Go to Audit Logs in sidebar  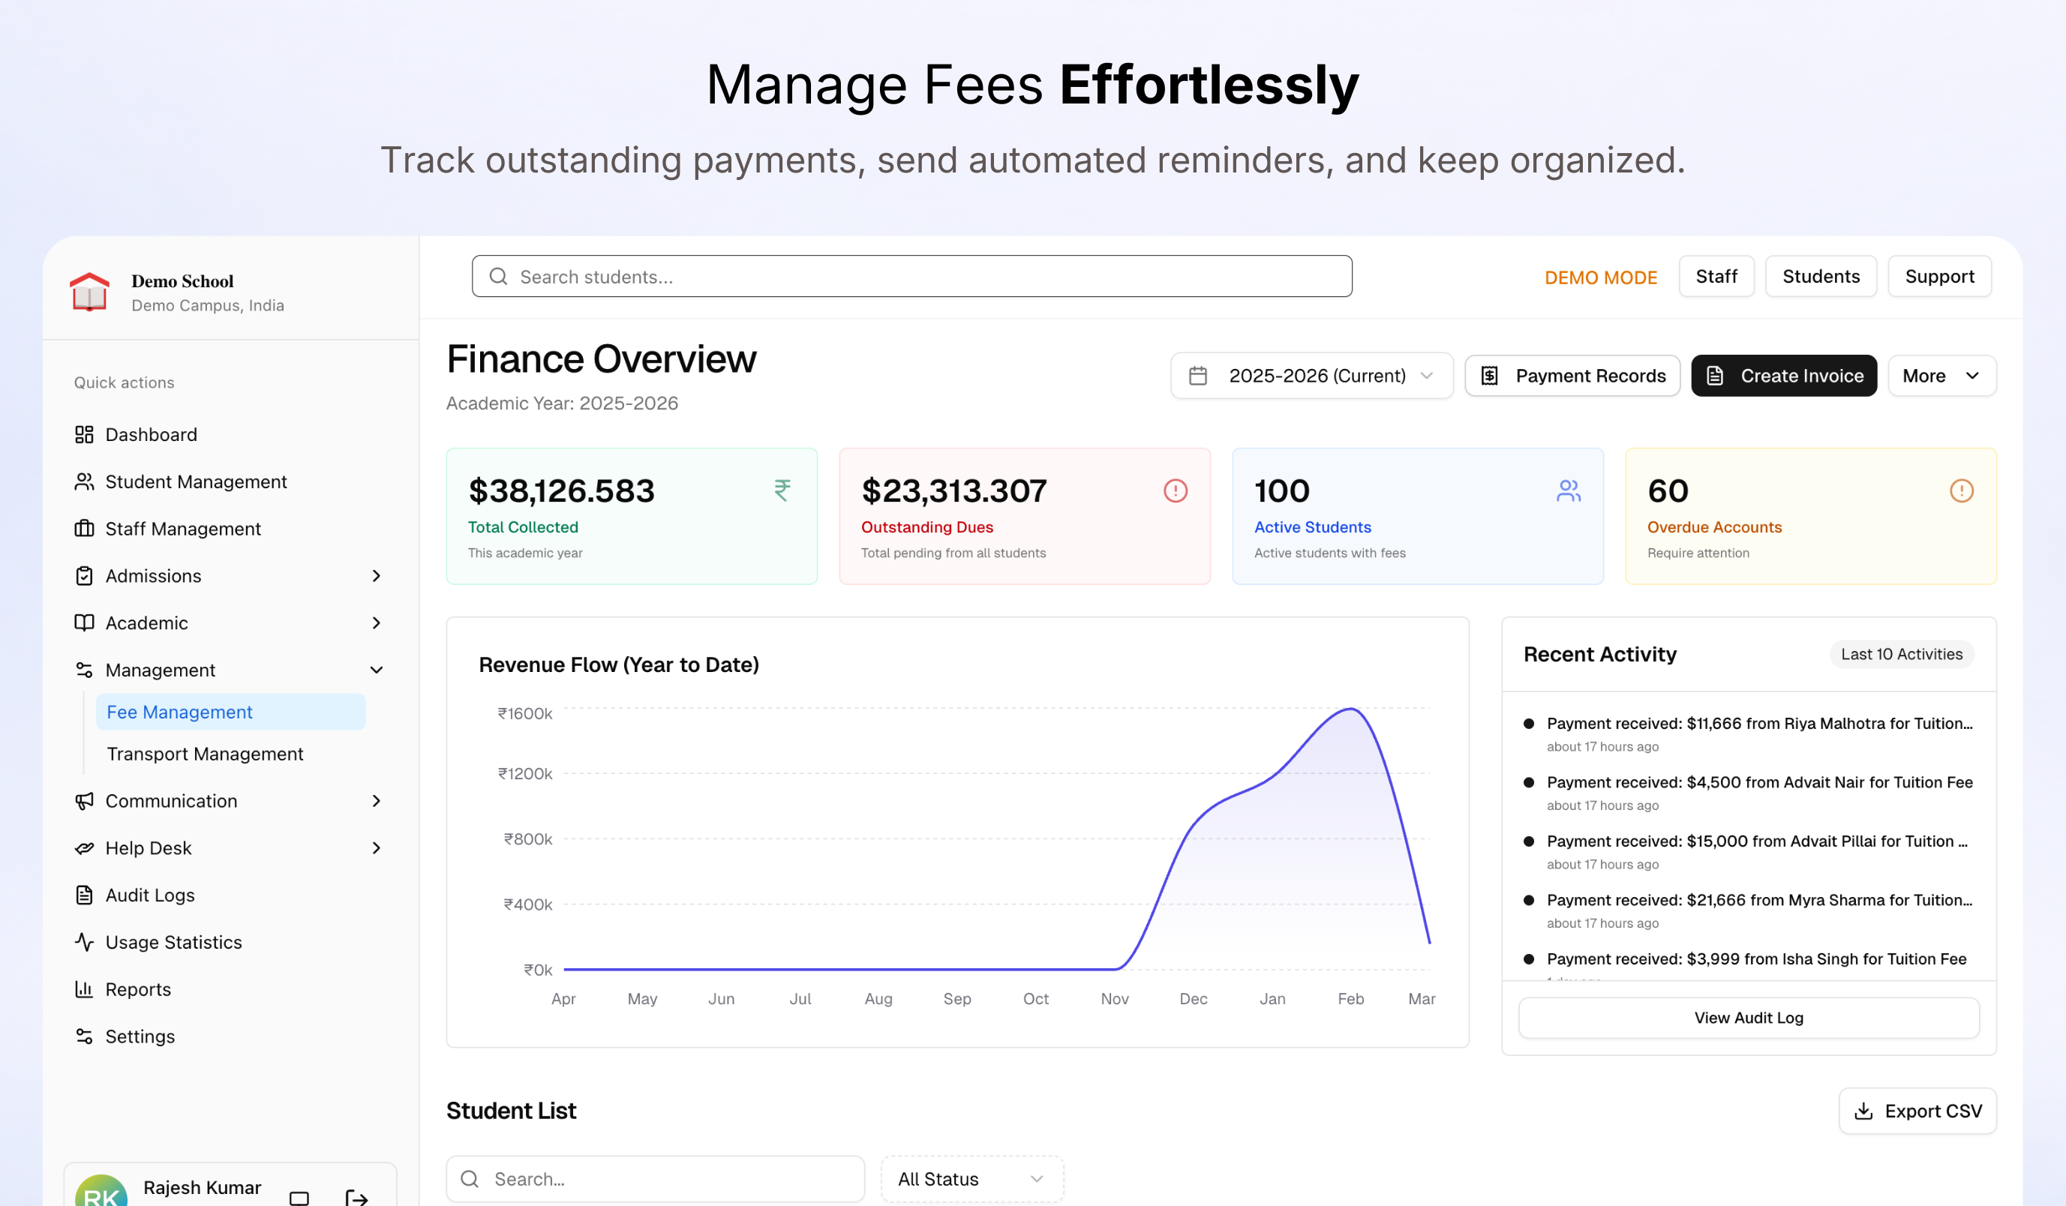click(x=150, y=895)
